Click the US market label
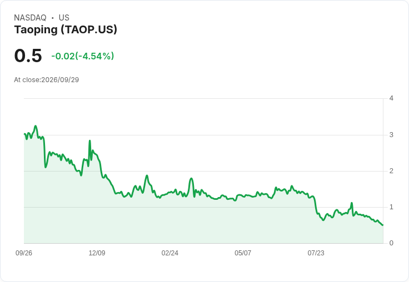This screenshot has height=282, width=409. point(64,18)
